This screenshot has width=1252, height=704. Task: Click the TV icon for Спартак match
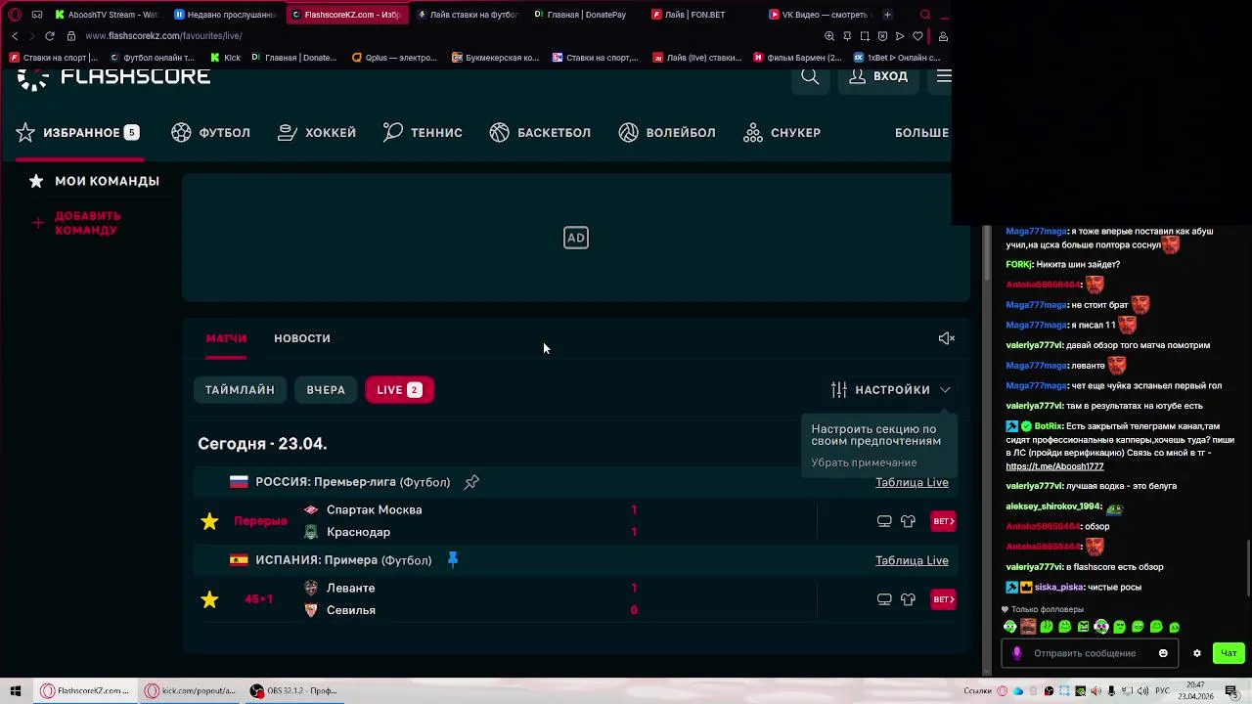click(x=884, y=521)
